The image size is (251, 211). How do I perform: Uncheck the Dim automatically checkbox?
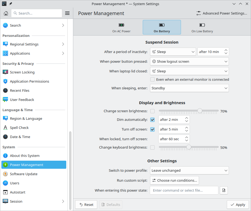click(152, 119)
